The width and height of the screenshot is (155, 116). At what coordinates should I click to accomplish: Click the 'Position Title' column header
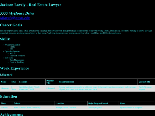52,82
